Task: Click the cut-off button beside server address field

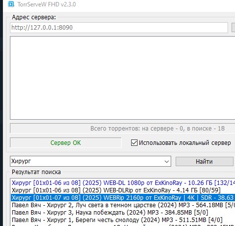Action: [x=234, y=28]
